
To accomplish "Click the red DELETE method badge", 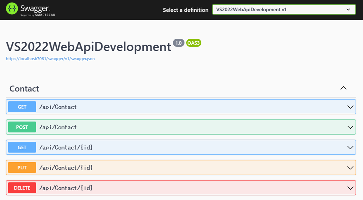I will 22,188.
